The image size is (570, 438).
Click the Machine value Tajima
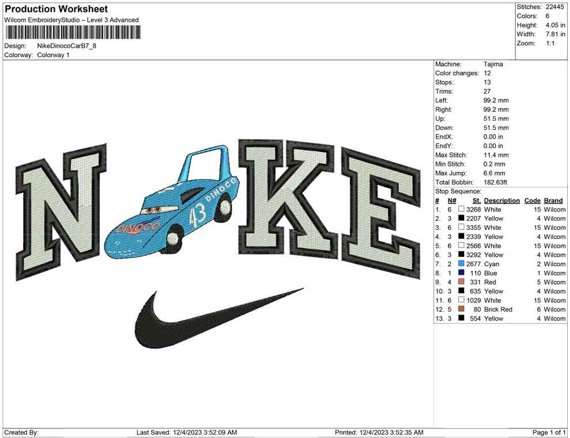(x=493, y=64)
